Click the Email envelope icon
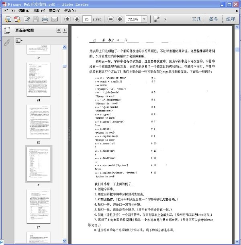This screenshot has height=245, width=241. coord(54,19)
